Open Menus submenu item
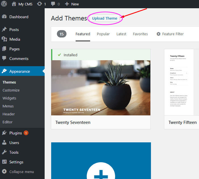This screenshot has height=179, width=199. coord(8,106)
